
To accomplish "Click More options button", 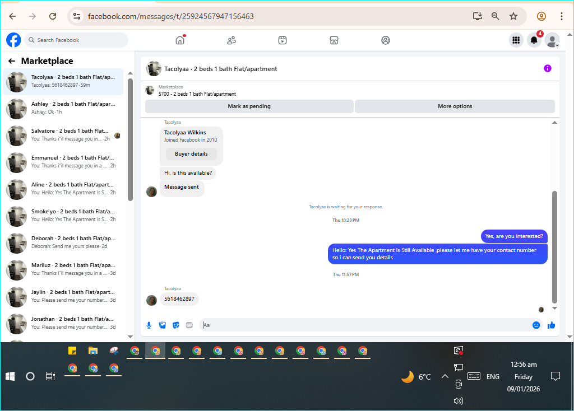I will point(455,106).
